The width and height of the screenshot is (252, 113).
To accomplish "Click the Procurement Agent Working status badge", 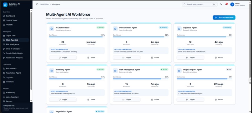I will (164, 27).
